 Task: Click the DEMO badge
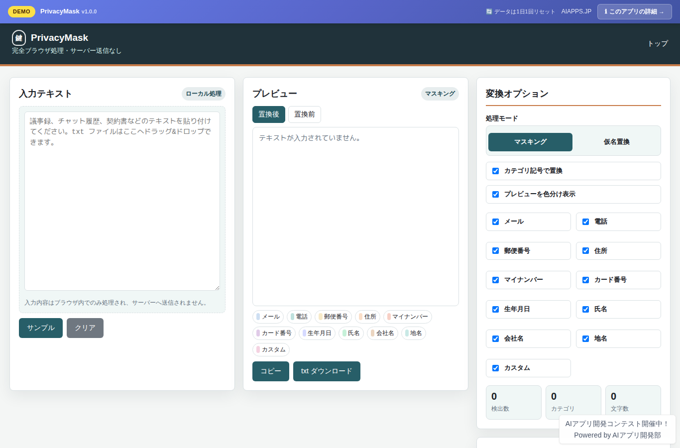[x=21, y=11]
